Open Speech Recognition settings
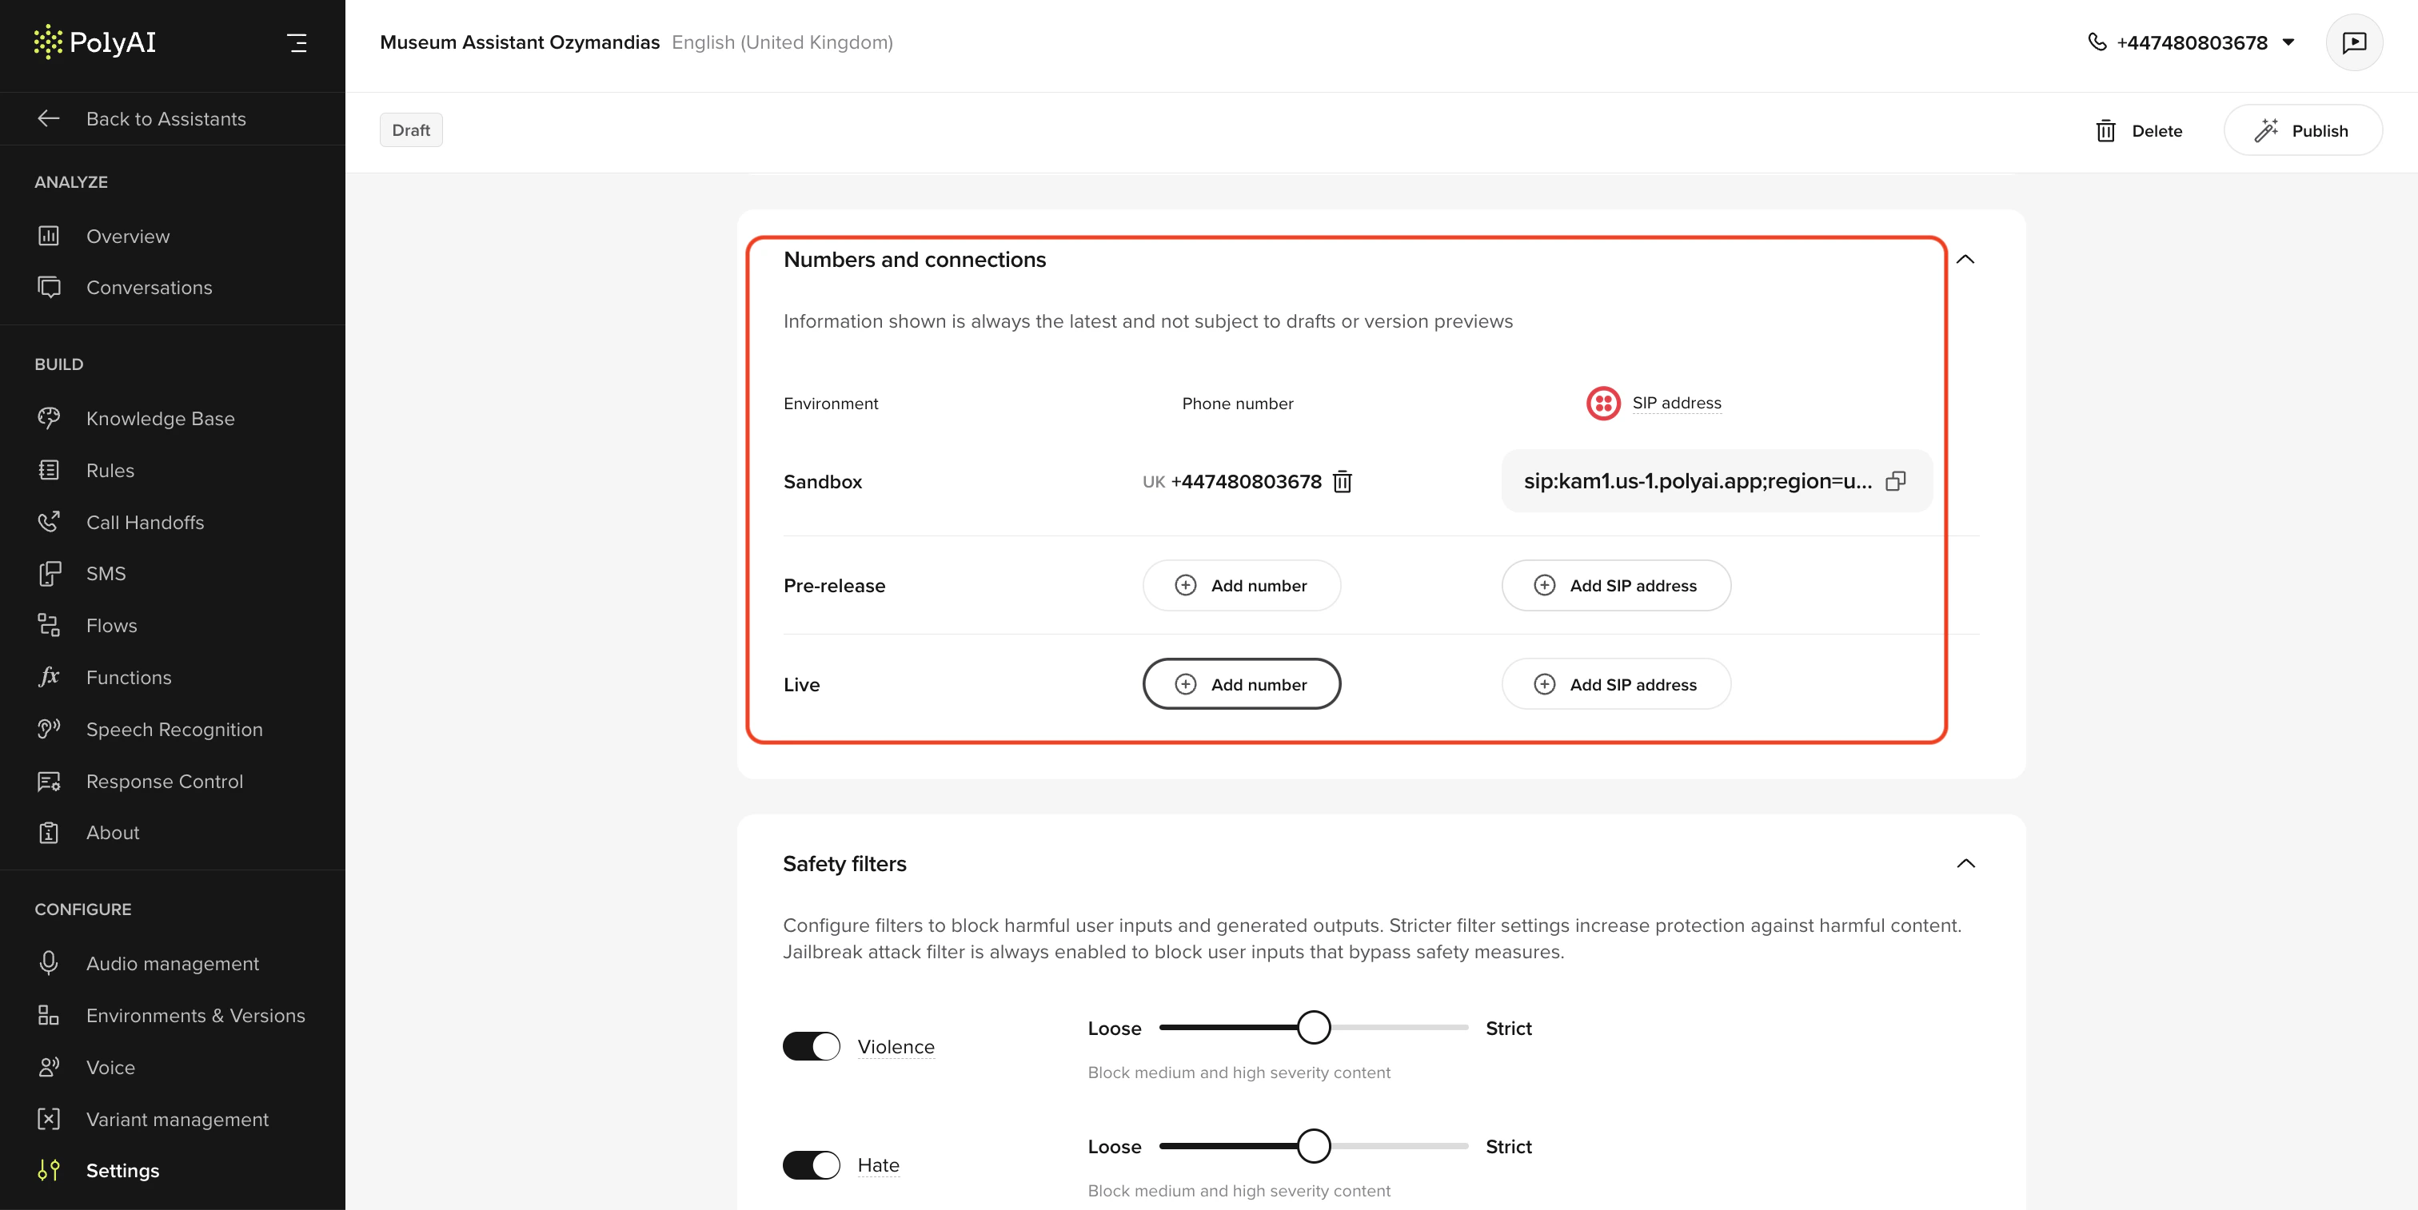This screenshot has height=1210, width=2418. [174, 729]
